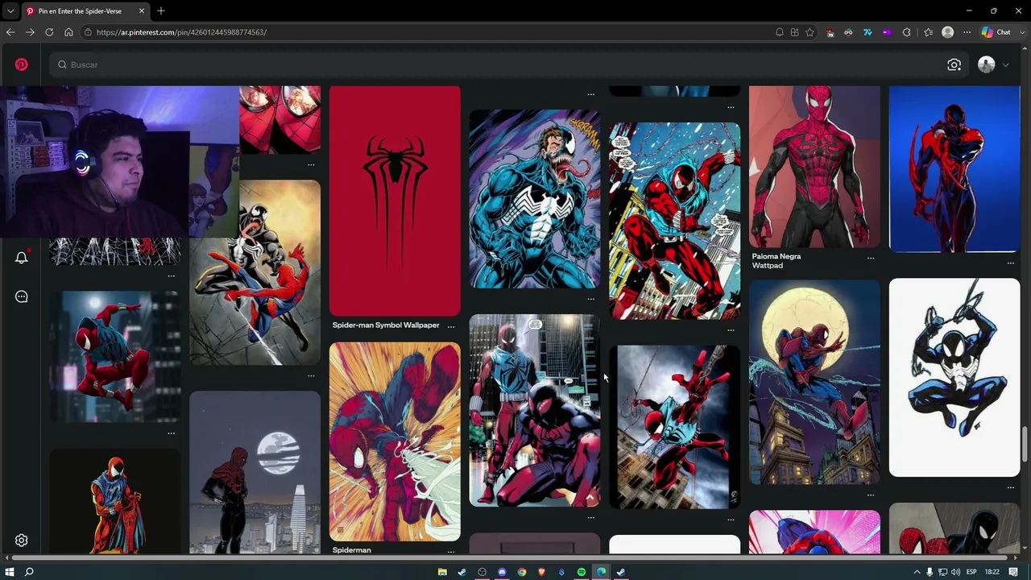Expand the chevron next to Chat

tap(1021, 32)
